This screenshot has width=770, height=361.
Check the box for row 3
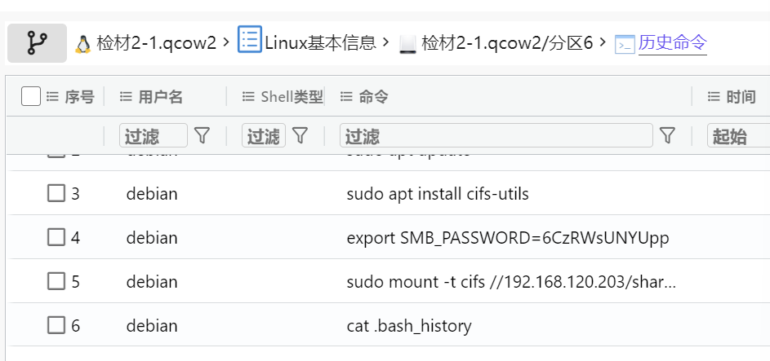pyautogui.click(x=56, y=193)
